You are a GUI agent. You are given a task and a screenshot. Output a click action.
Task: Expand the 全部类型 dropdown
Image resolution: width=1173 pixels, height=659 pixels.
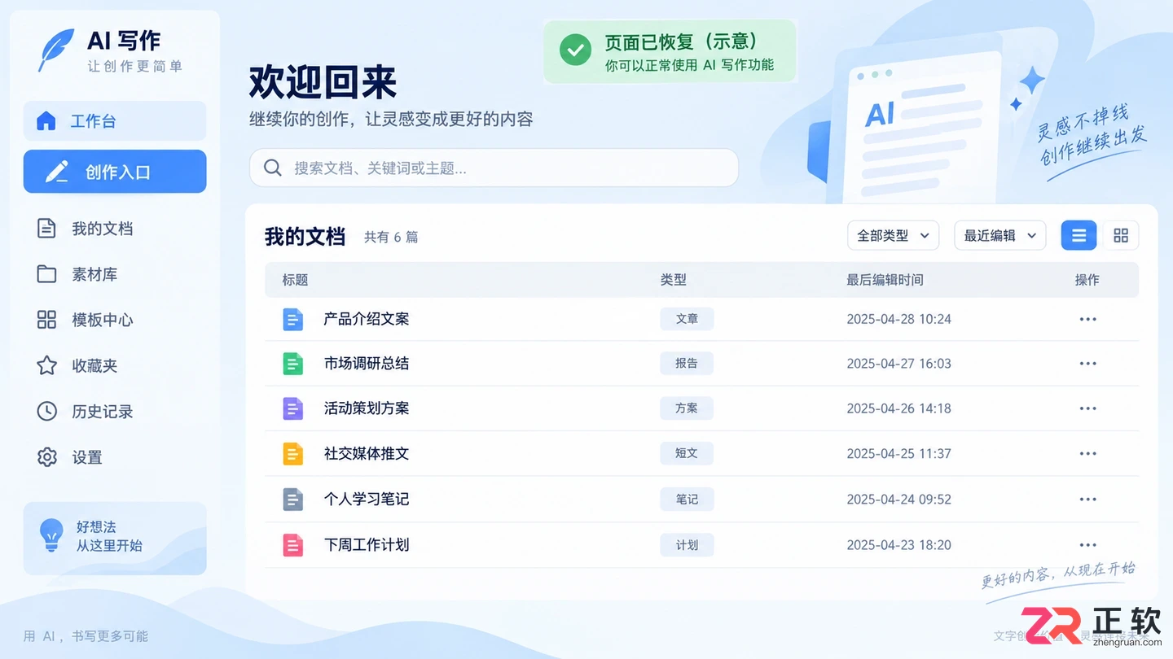point(893,236)
